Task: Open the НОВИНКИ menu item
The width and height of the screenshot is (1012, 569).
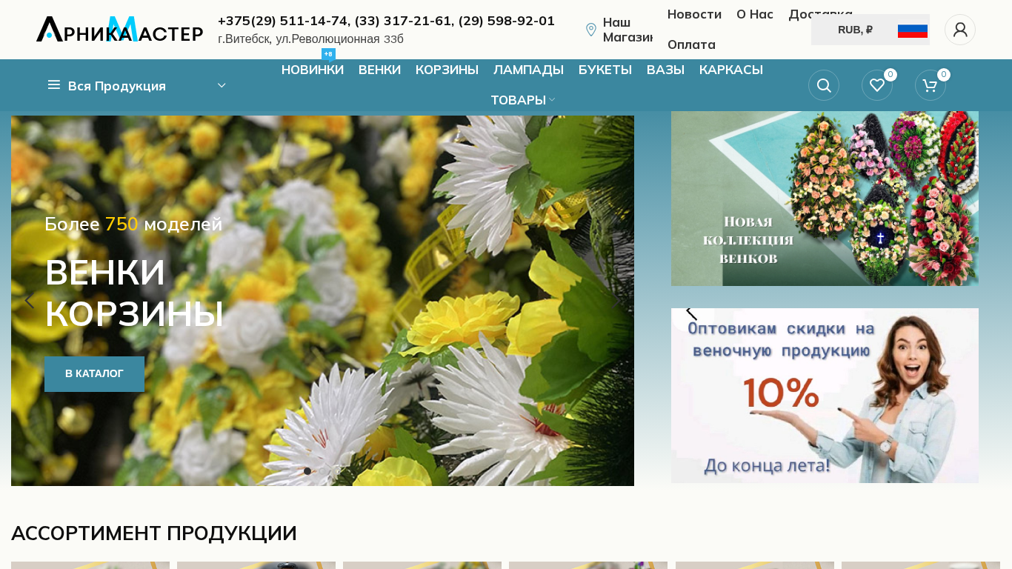Action: [x=312, y=70]
